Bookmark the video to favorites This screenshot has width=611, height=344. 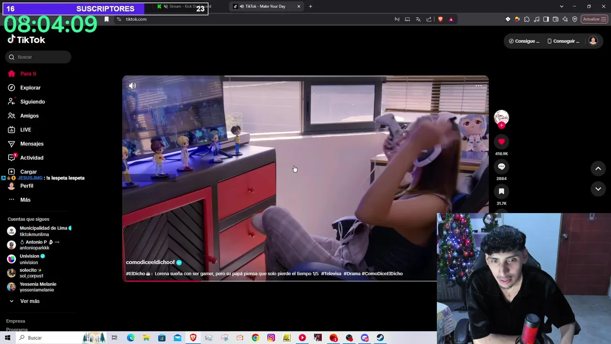[x=501, y=191]
